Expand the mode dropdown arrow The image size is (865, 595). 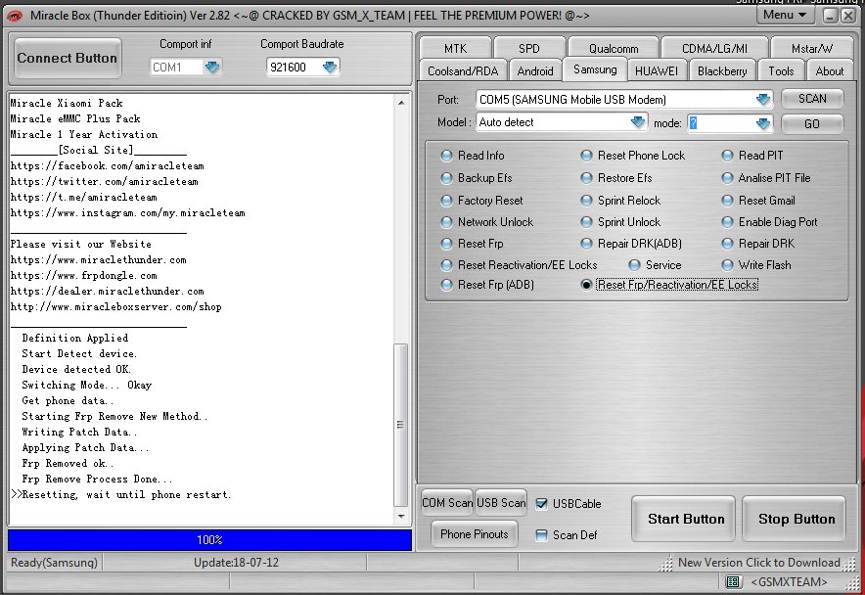click(x=763, y=123)
